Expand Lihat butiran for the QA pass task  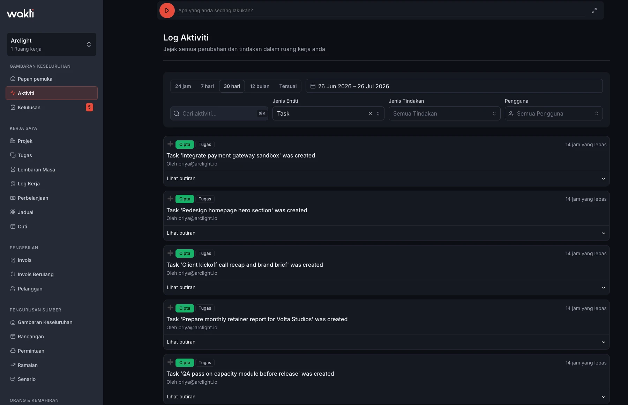tap(386, 397)
